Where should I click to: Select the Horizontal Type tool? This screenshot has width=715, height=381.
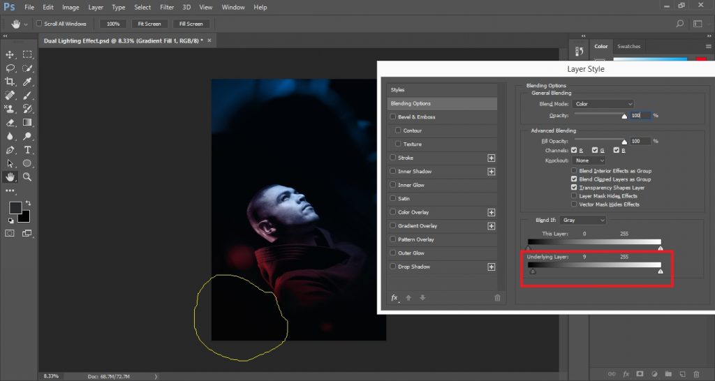27,150
